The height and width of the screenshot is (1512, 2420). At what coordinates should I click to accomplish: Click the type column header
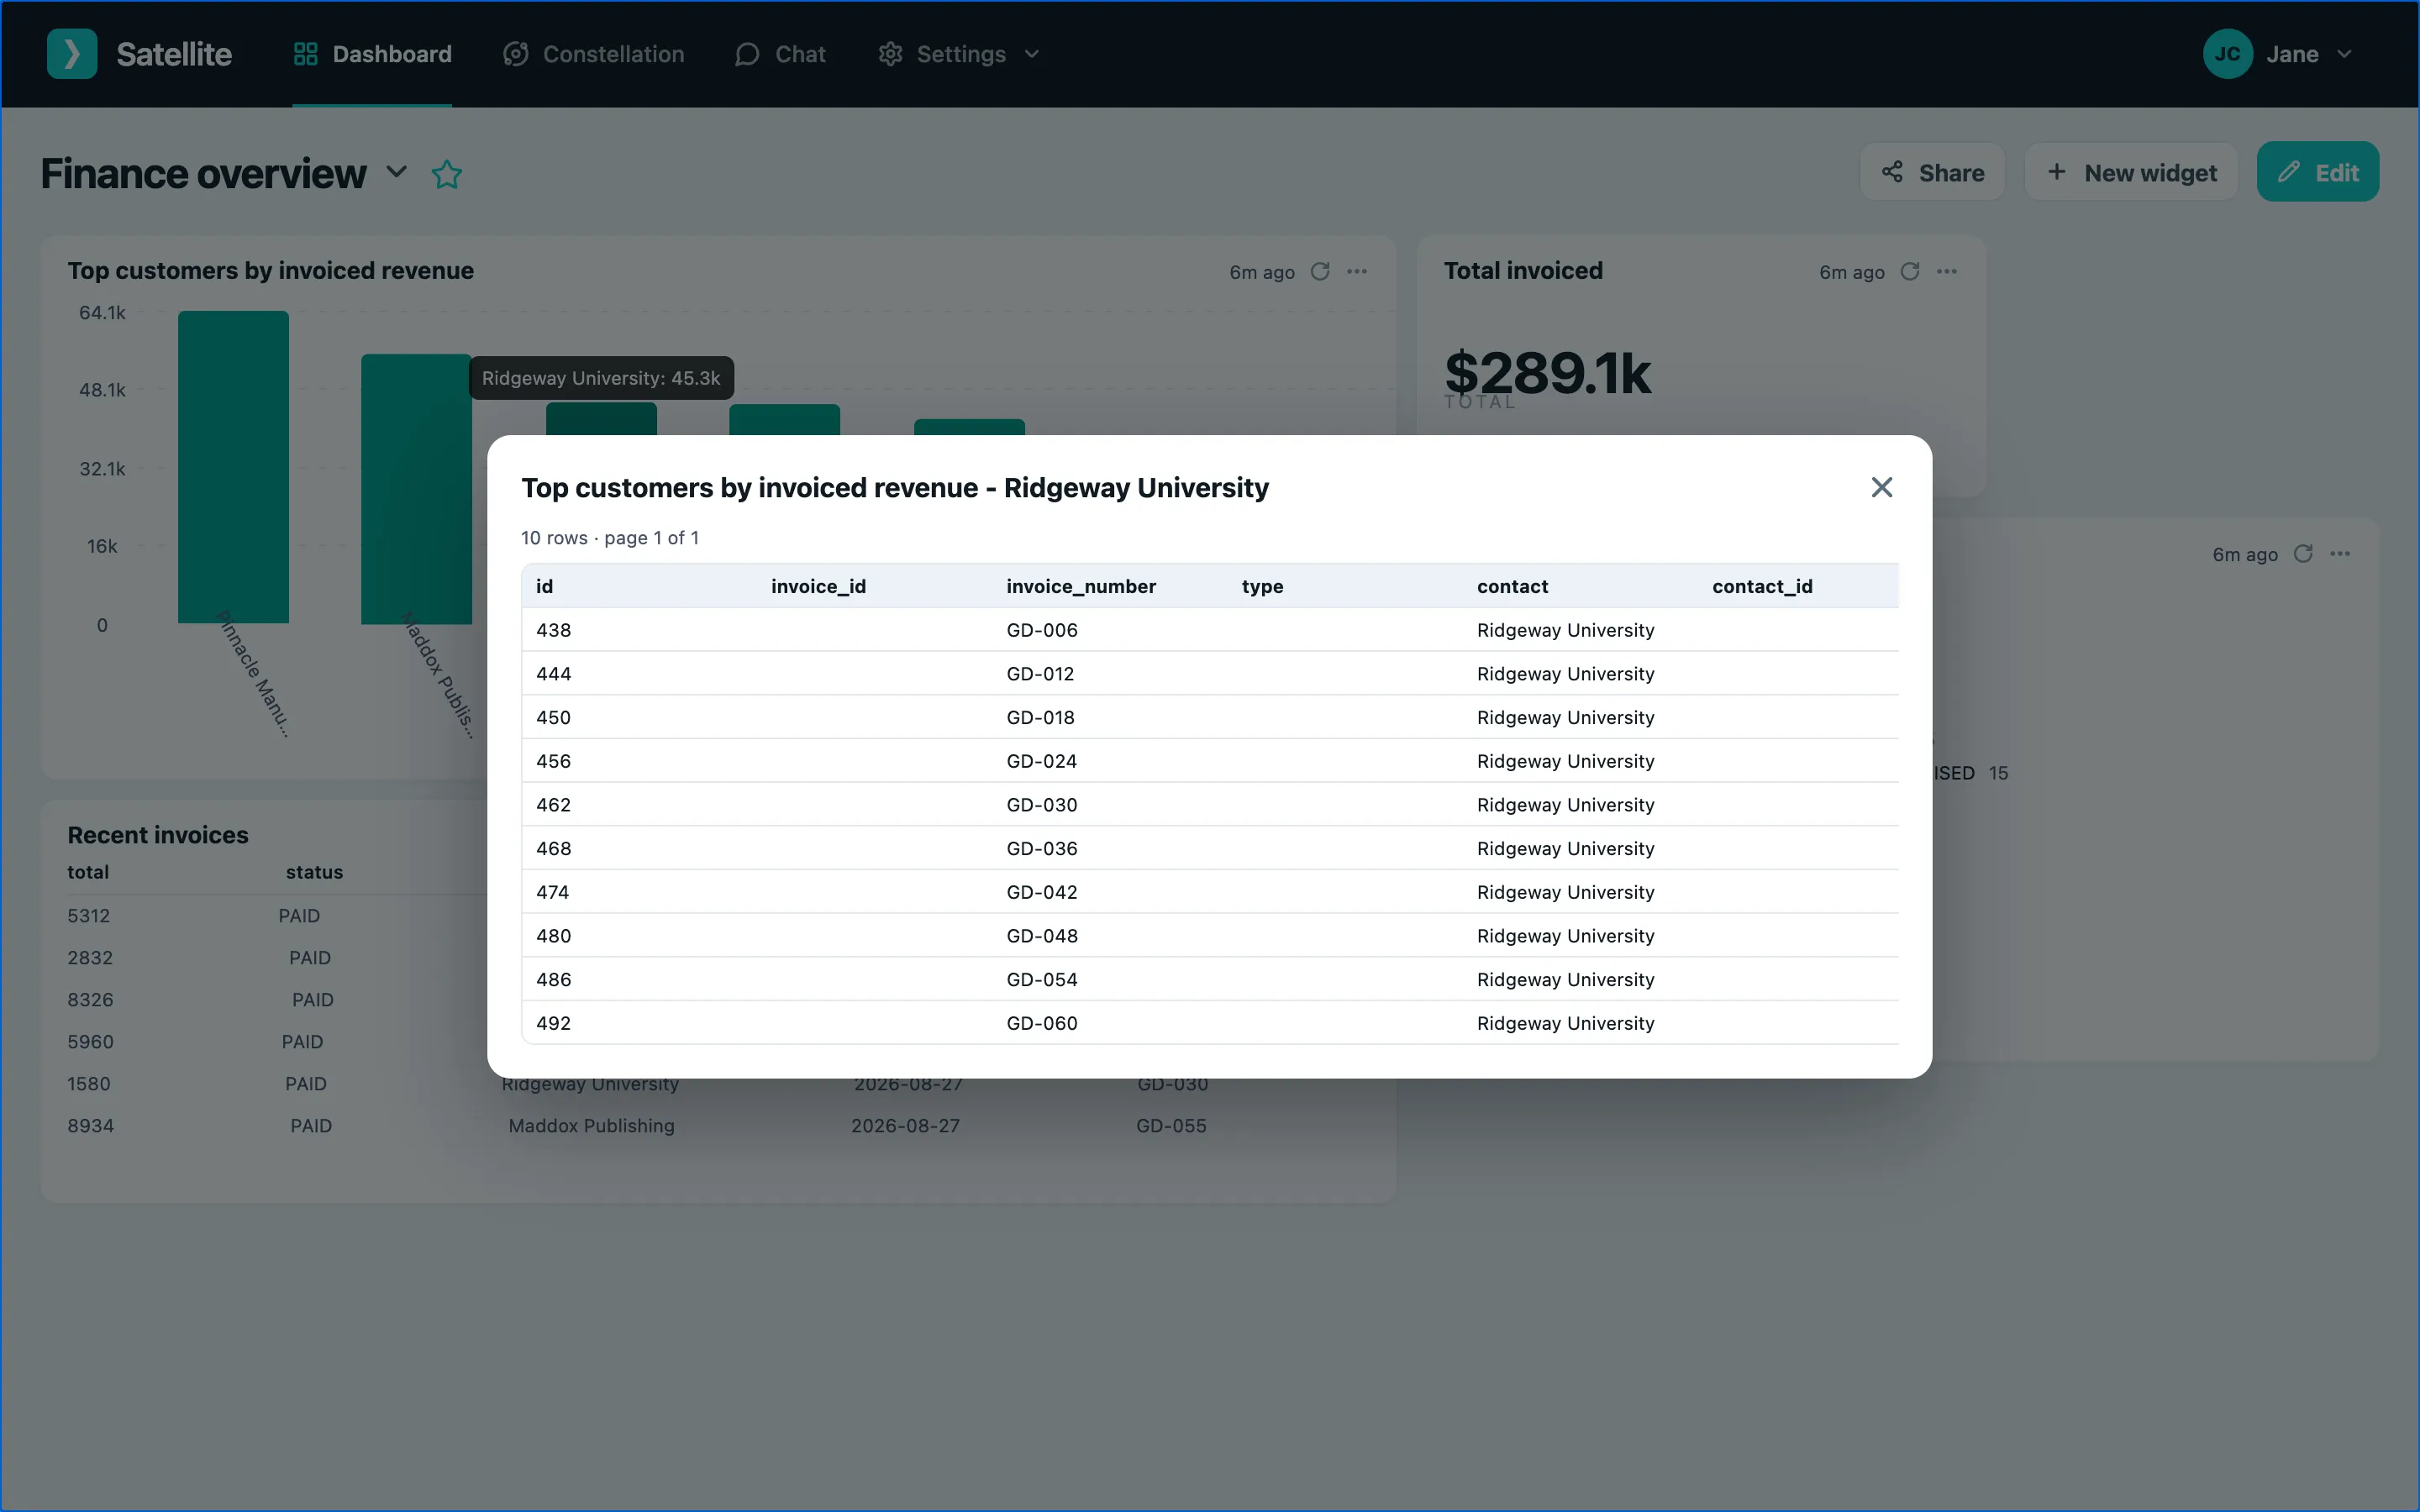(1262, 586)
